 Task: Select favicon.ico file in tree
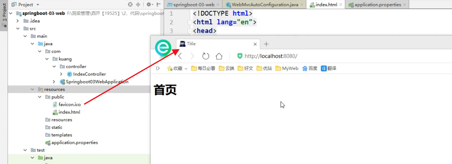tap(67, 104)
